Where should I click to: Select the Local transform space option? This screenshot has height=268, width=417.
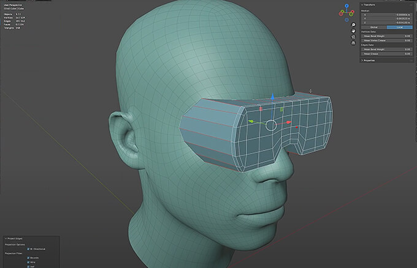point(400,27)
